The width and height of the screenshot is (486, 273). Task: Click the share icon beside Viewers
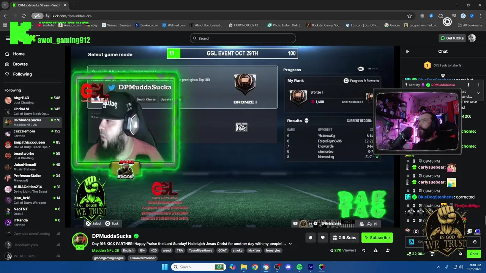point(363,250)
